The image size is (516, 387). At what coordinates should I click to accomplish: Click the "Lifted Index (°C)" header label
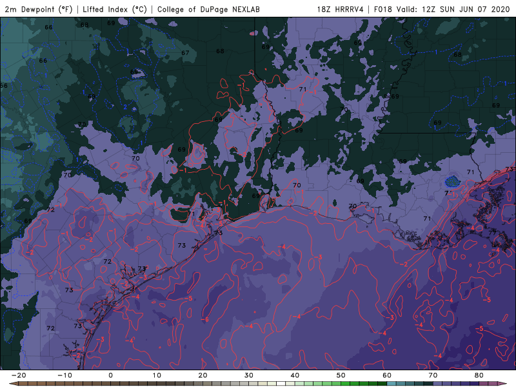tap(115, 9)
